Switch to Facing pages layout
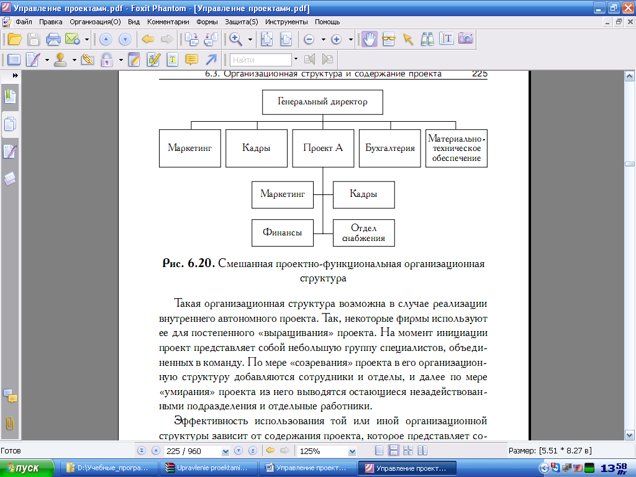This screenshot has height=477, width=636. pos(422,451)
